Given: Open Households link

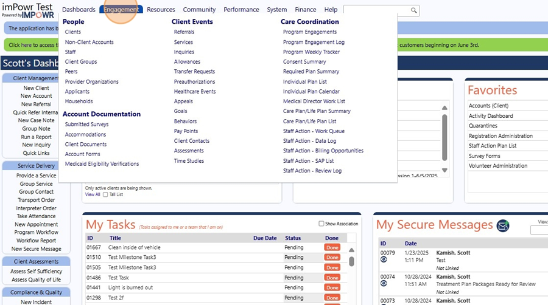Looking at the screenshot, I should click(x=79, y=101).
